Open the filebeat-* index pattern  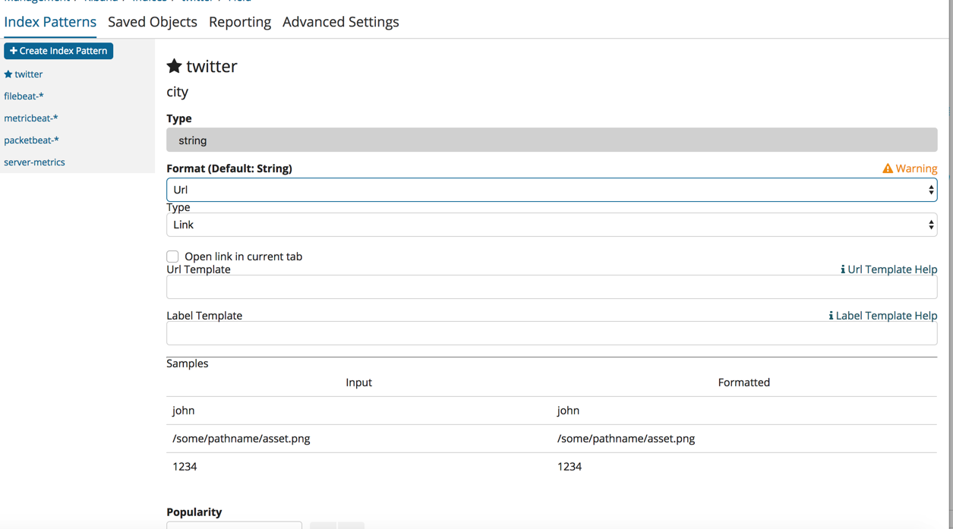[x=24, y=96]
